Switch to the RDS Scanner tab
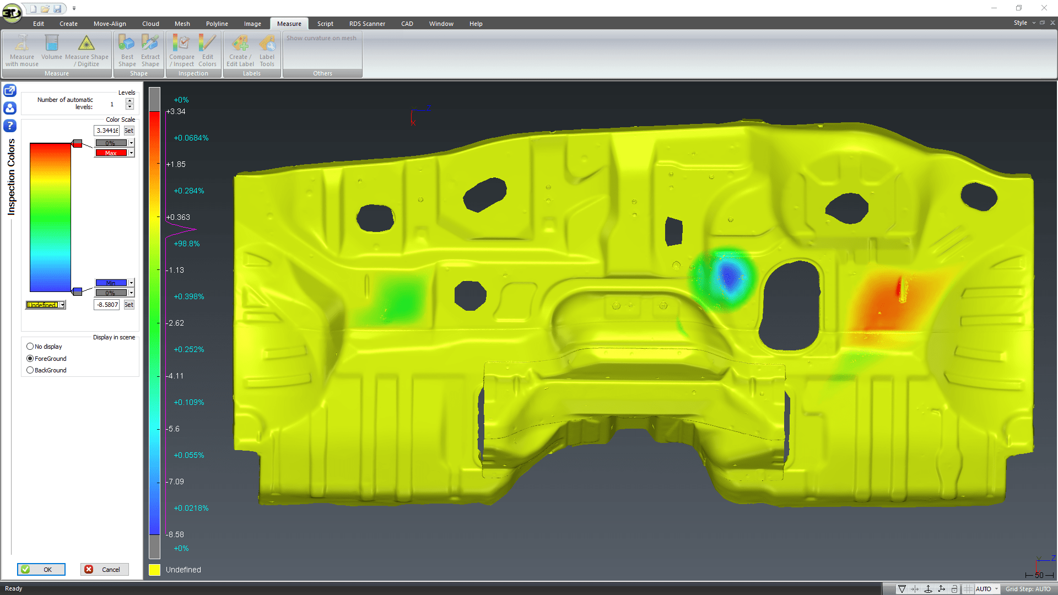Image resolution: width=1058 pixels, height=595 pixels. pos(367,24)
